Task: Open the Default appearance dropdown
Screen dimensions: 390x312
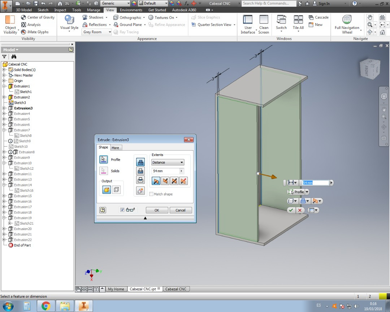Action: (x=153, y=3)
